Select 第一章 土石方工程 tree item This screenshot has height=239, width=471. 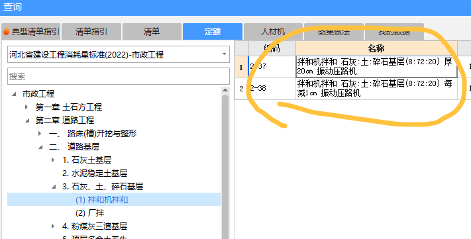pyautogui.click(x=69, y=107)
